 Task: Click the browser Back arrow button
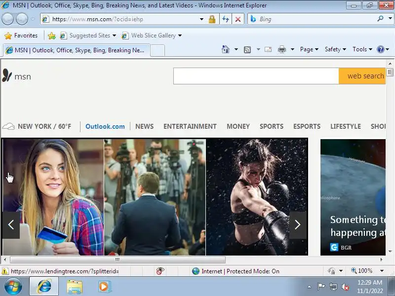7,19
